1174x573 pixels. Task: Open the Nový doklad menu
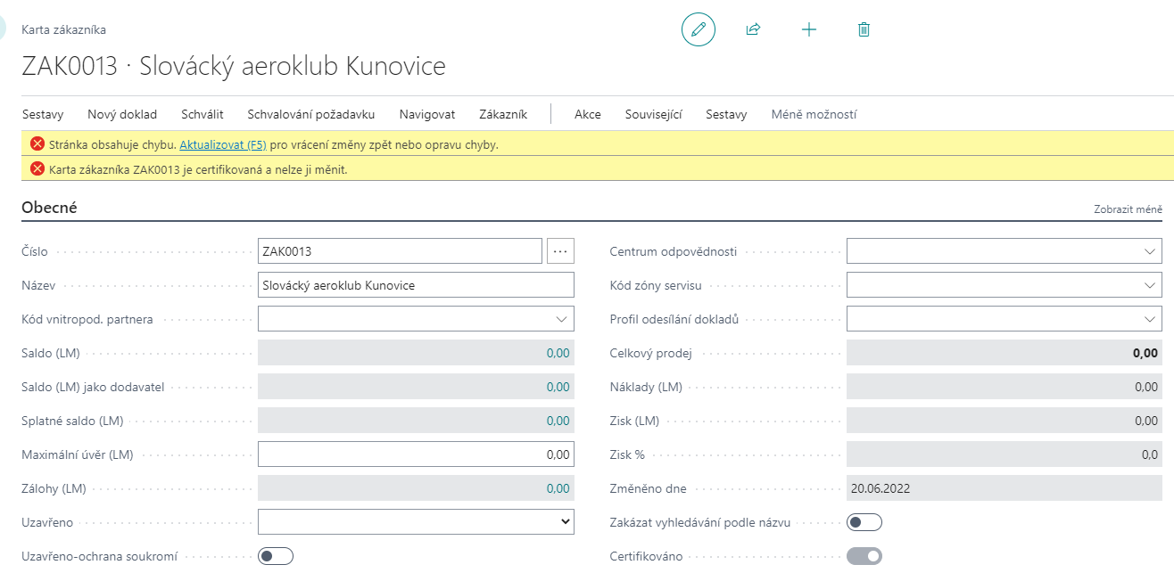click(x=122, y=114)
